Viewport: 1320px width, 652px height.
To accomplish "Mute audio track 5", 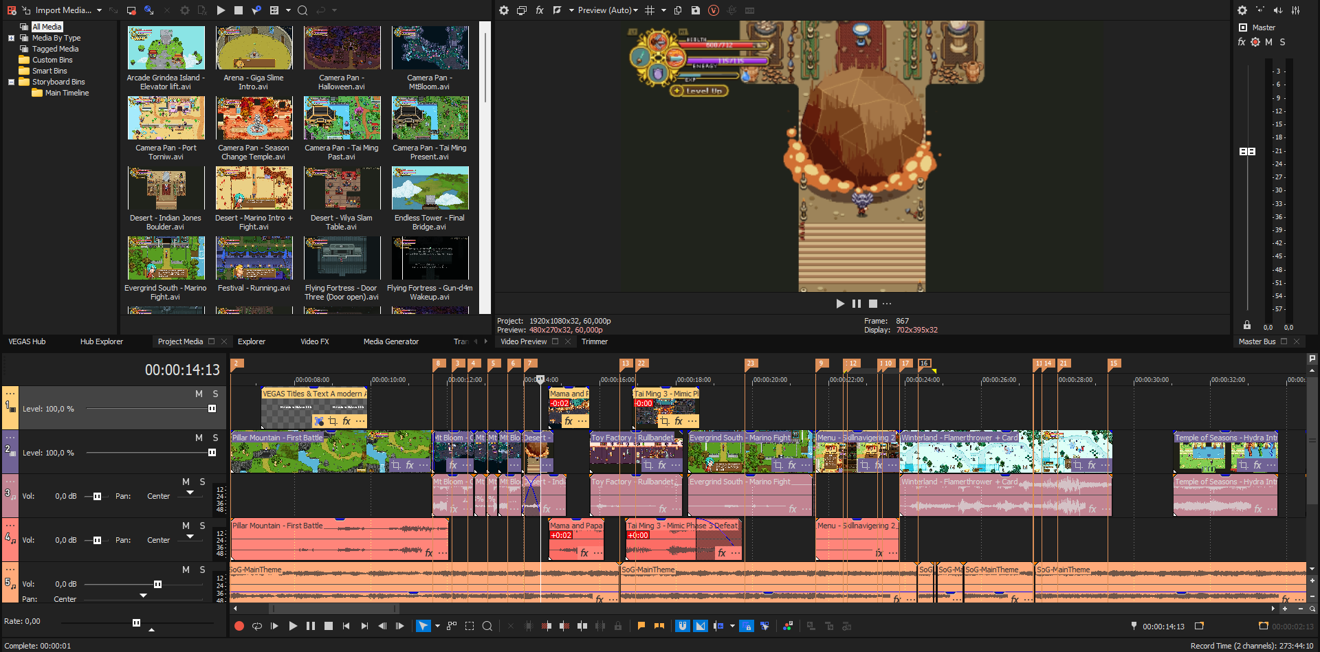I will pyautogui.click(x=186, y=570).
